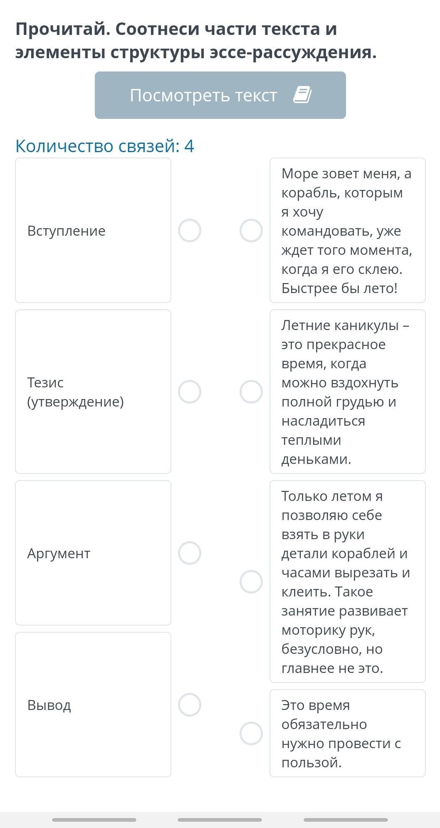The height and width of the screenshot is (828, 440).
Task: Click the Аргумент card
Action: [93, 553]
